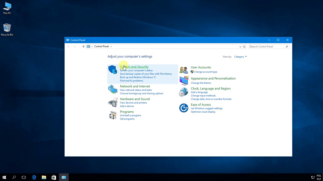Viewport: 323px width, 181px height.
Task: Launch Microsoft Edge from taskbar
Action: click(x=34, y=177)
